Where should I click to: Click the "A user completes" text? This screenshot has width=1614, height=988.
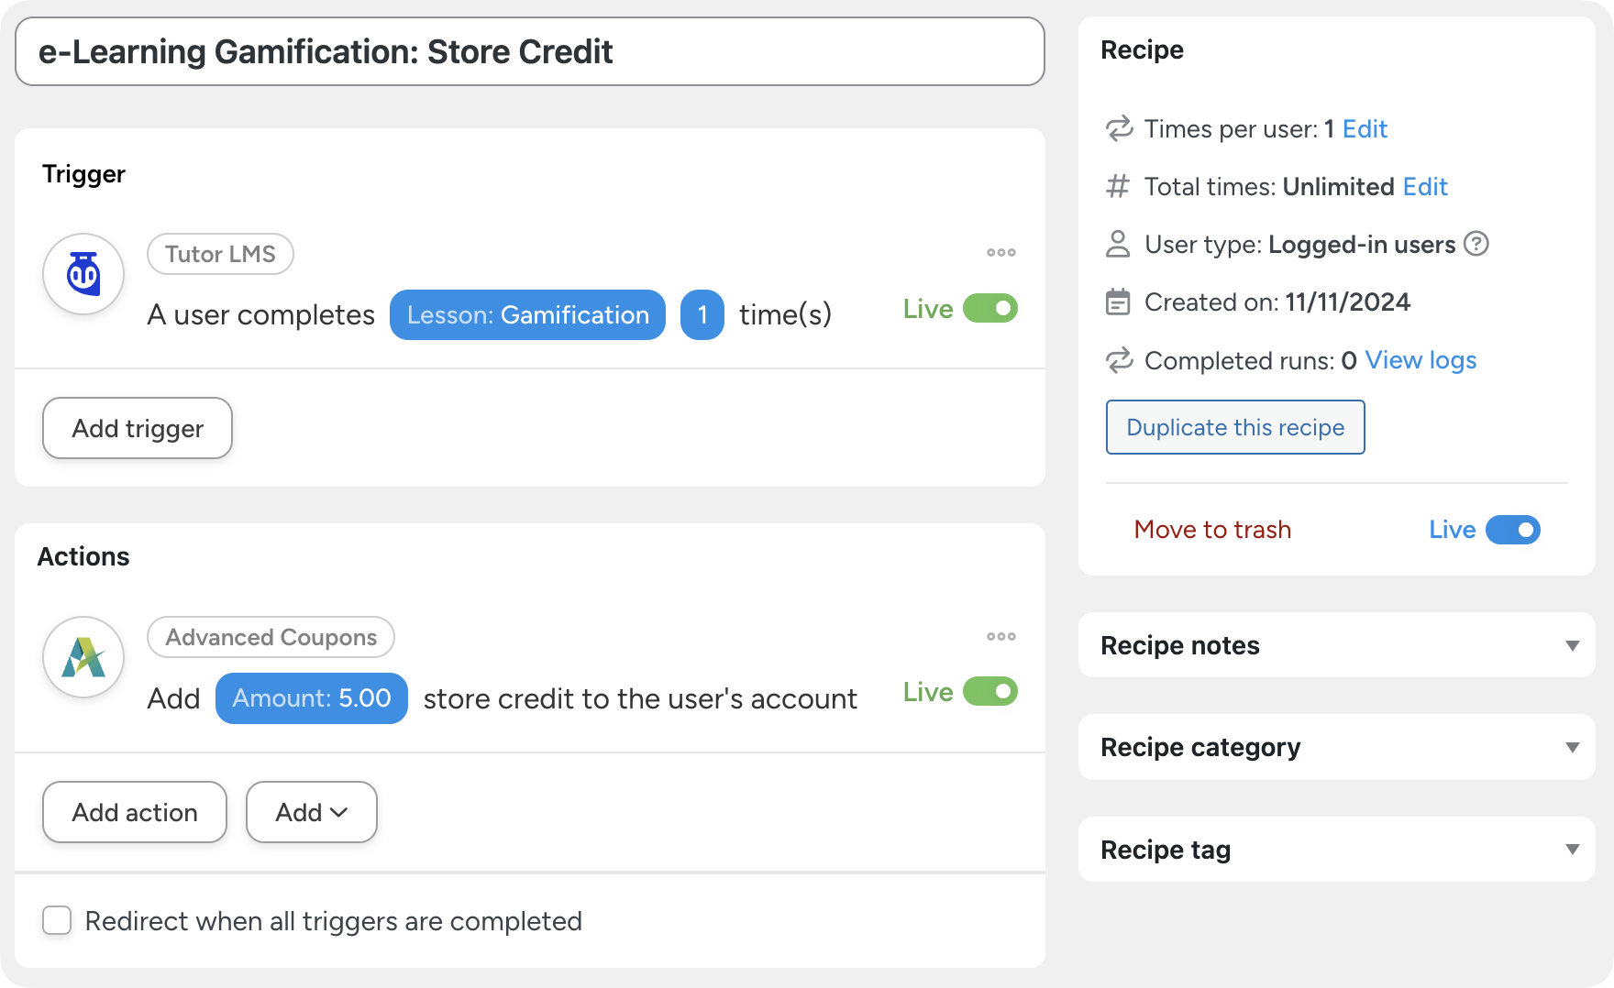(x=261, y=315)
